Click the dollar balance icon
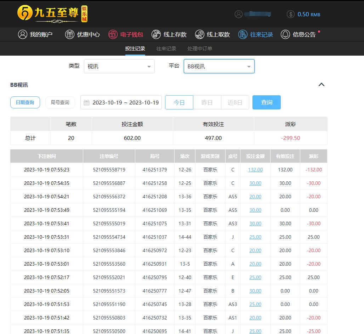 click(x=290, y=14)
